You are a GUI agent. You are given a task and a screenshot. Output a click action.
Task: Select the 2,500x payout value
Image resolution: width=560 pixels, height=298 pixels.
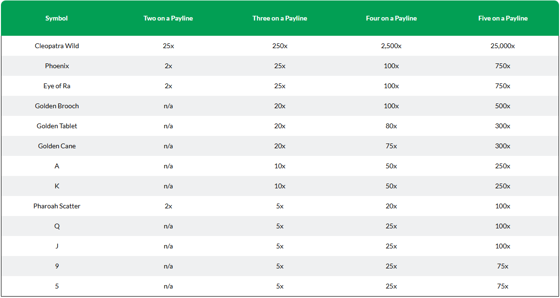(392, 46)
